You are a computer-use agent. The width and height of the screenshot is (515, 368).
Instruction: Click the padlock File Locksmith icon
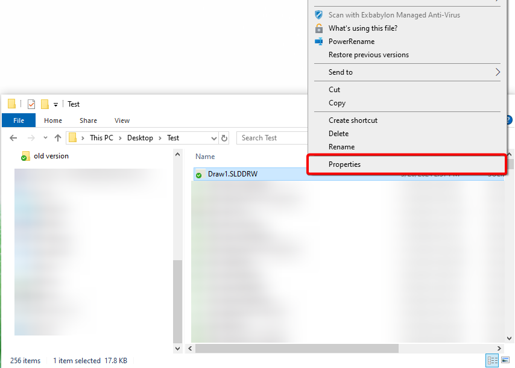(318, 28)
